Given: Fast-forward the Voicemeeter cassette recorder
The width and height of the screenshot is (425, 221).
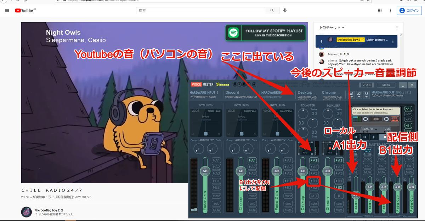Looking at the screenshot, I should 365,137.
